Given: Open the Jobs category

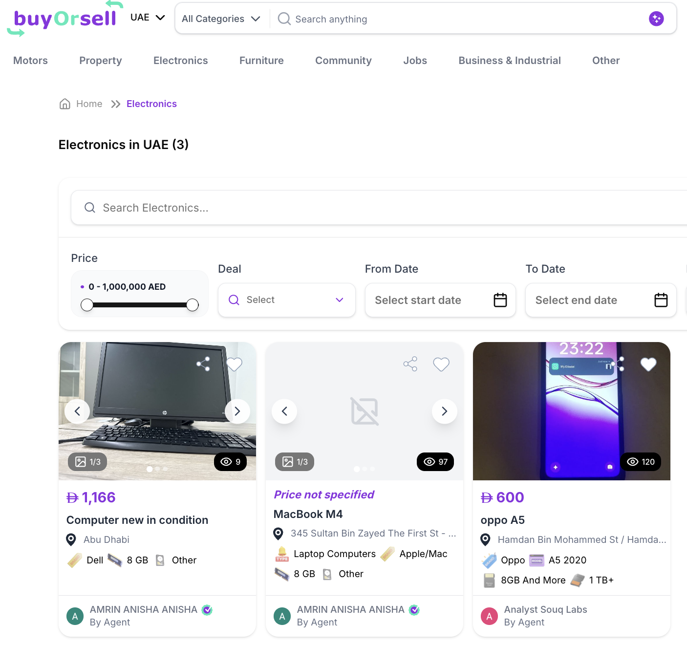Looking at the screenshot, I should click(x=415, y=61).
